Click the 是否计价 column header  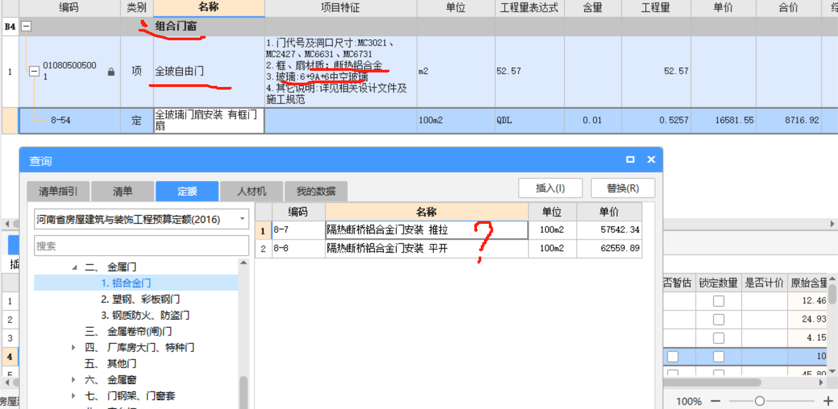(764, 283)
